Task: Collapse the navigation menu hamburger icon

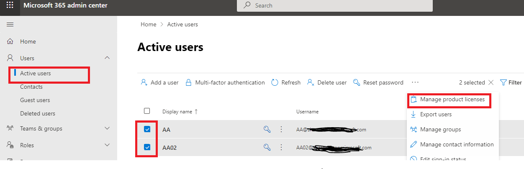Action: coord(10,25)
